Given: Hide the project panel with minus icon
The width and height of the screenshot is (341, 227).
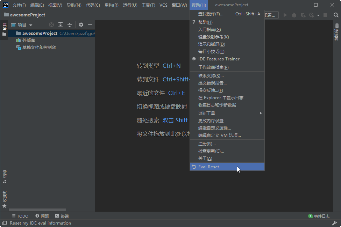Looking at the screenshot, I should 90,25.
